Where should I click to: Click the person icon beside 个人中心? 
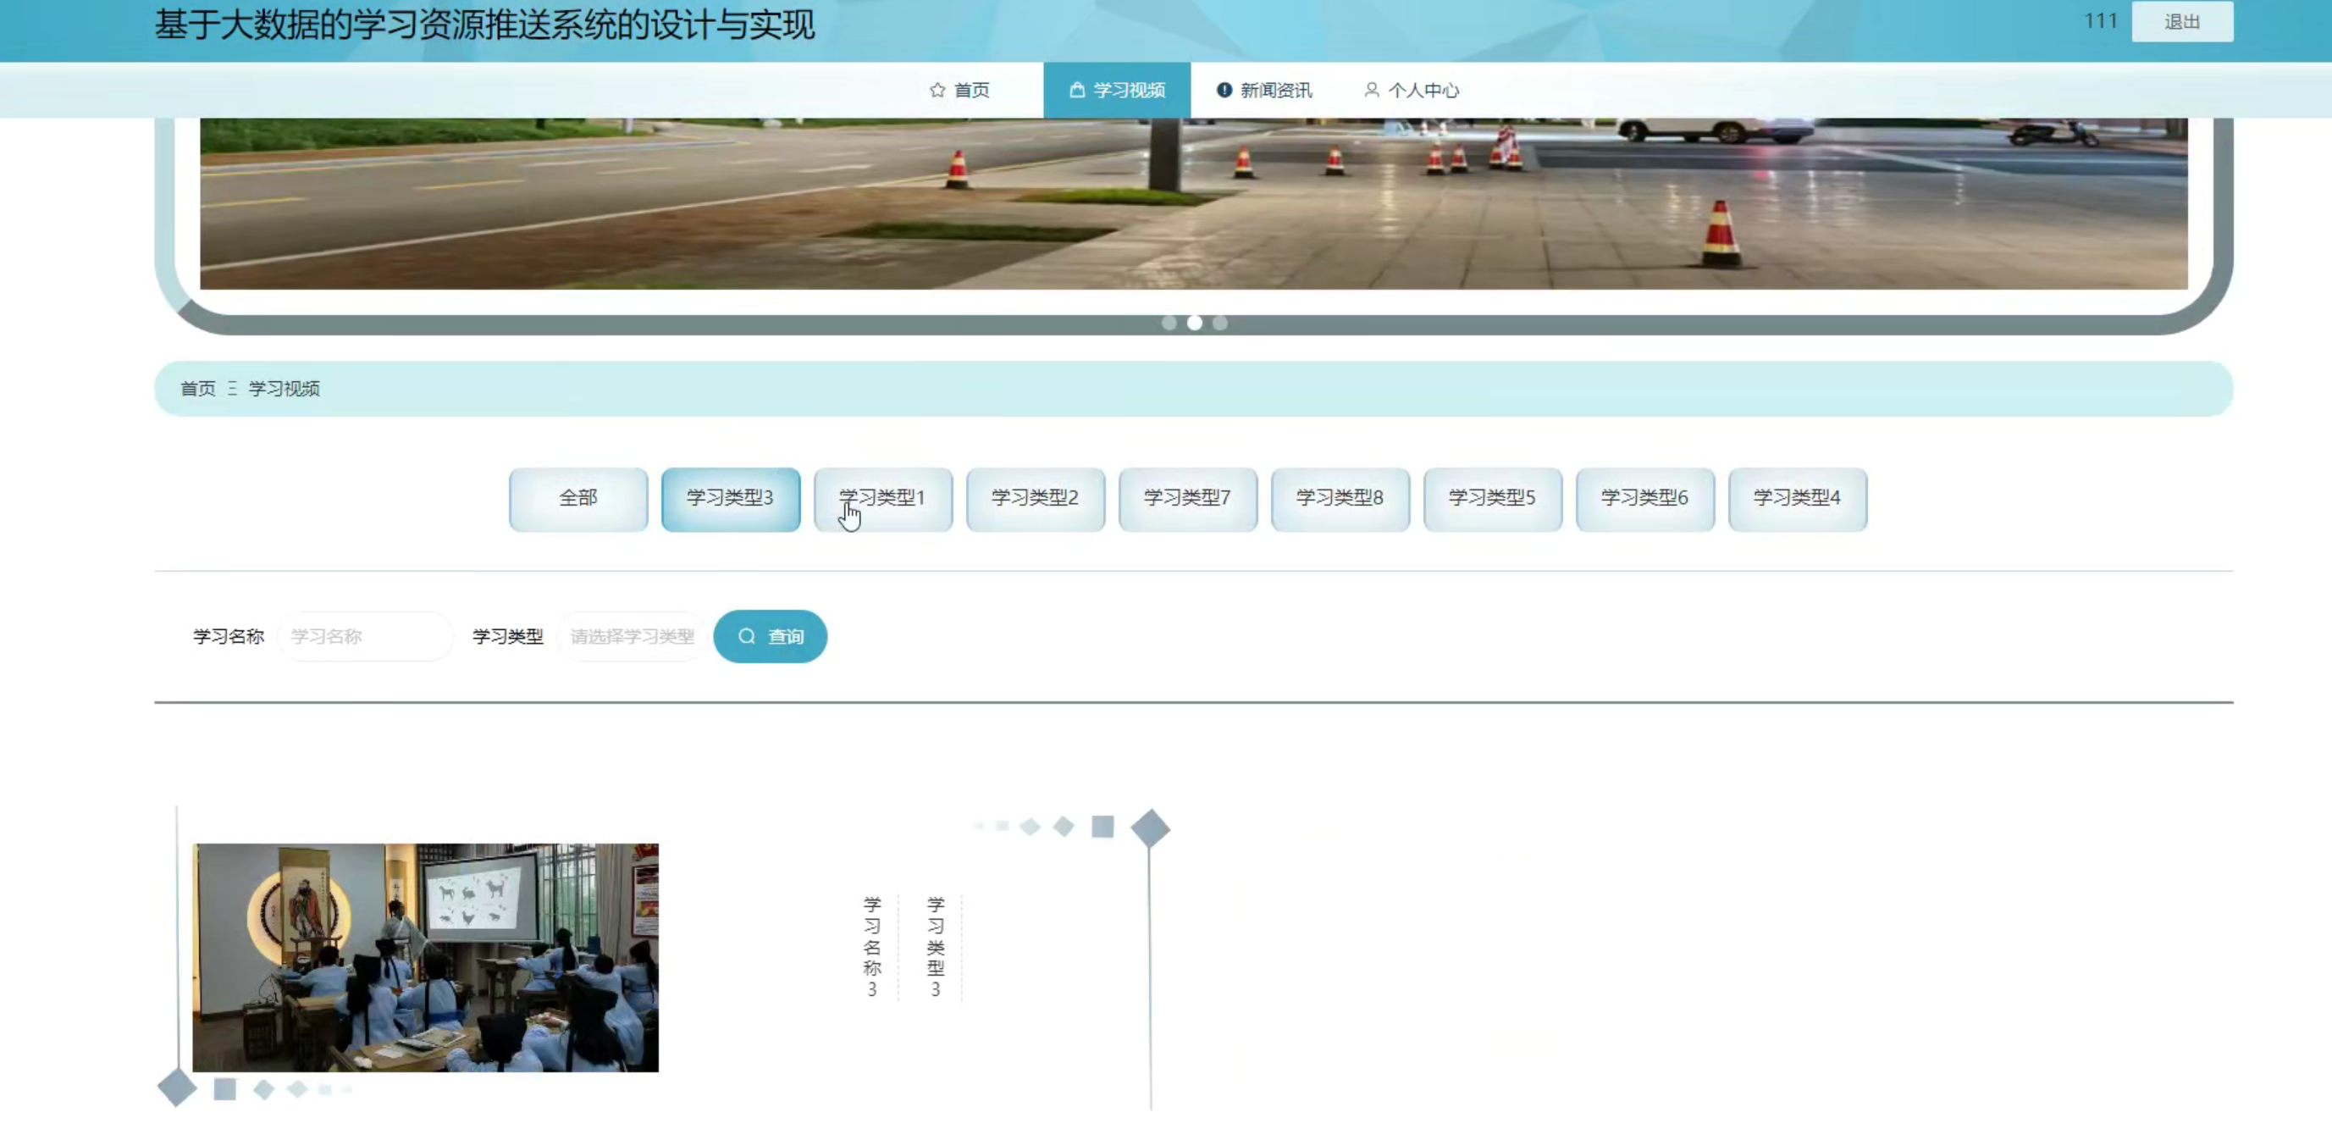coord(1372,90)
